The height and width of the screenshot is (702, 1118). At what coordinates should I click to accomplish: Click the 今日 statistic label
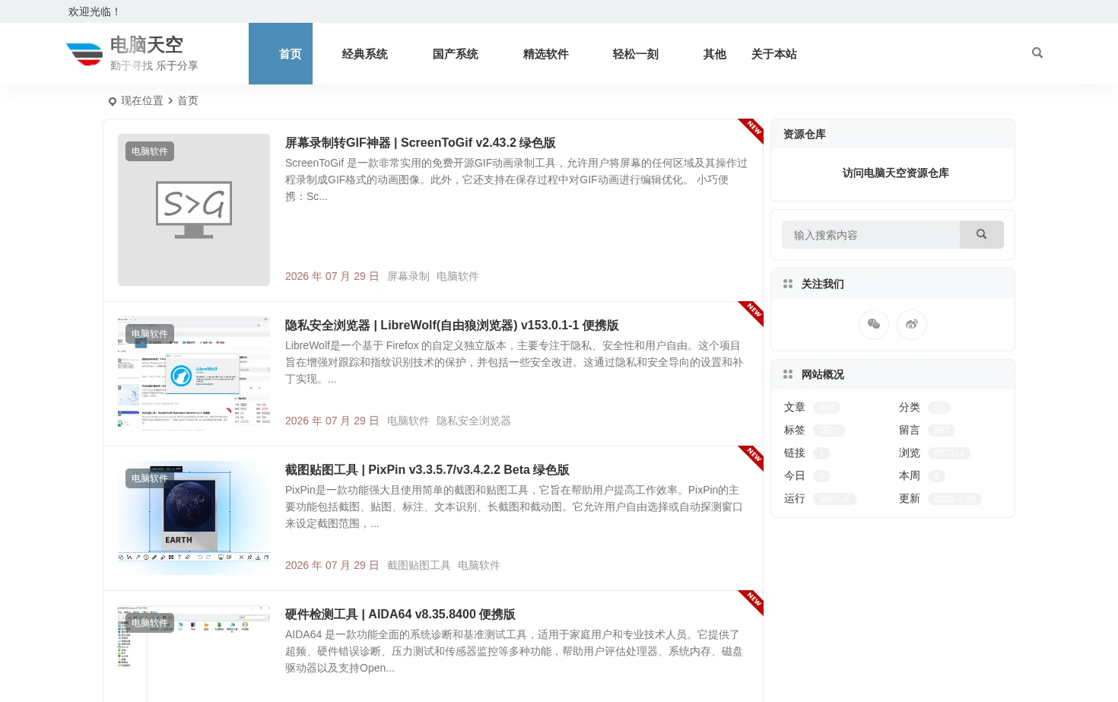coord(795,476)
